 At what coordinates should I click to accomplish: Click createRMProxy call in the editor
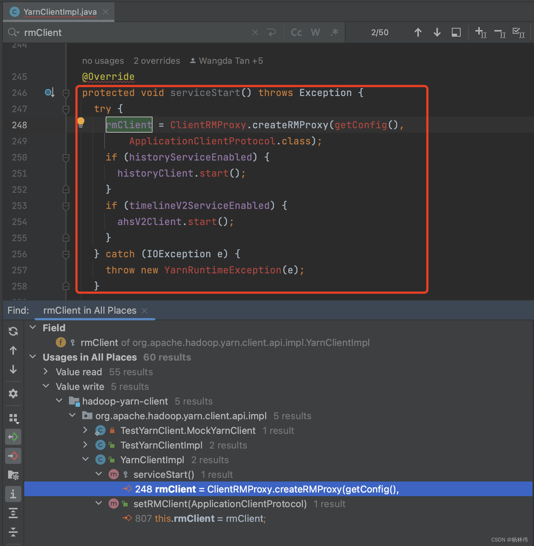click(x=290, y=125)
